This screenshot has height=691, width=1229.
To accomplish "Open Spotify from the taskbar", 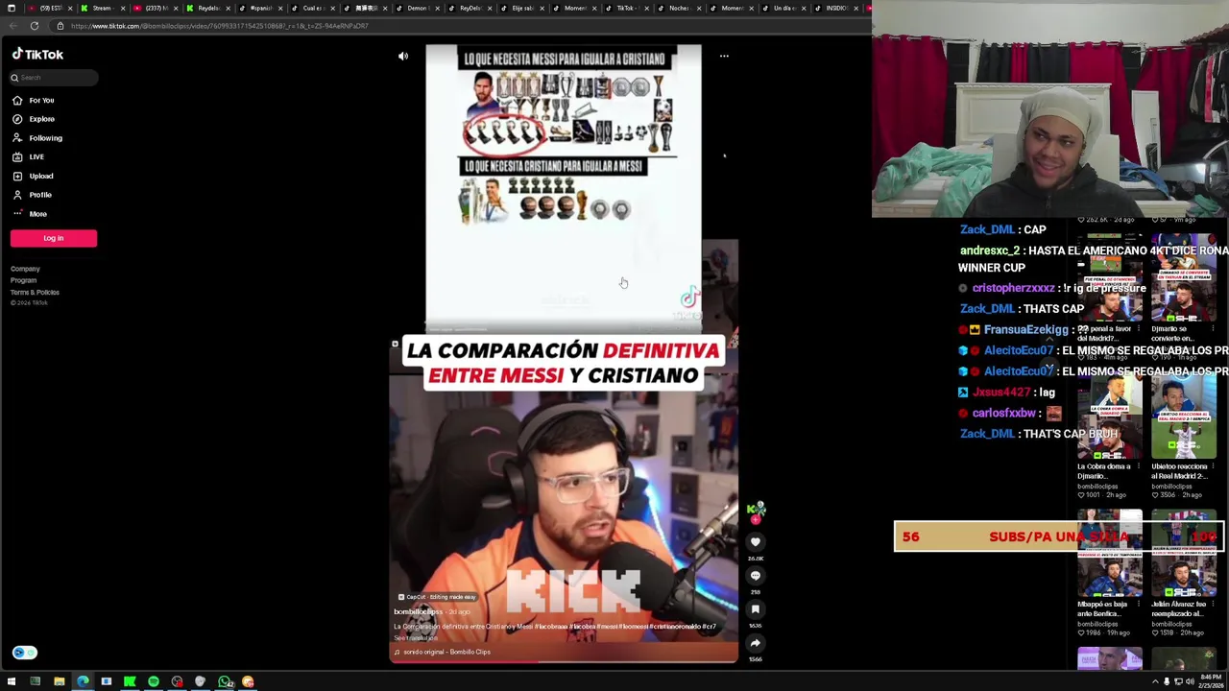I will pos(154,681).
